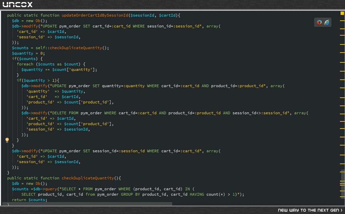This screenshot has width=345, height=214.
Task: Open preview in Firefox browser icon
Action: tap(319, 22)
